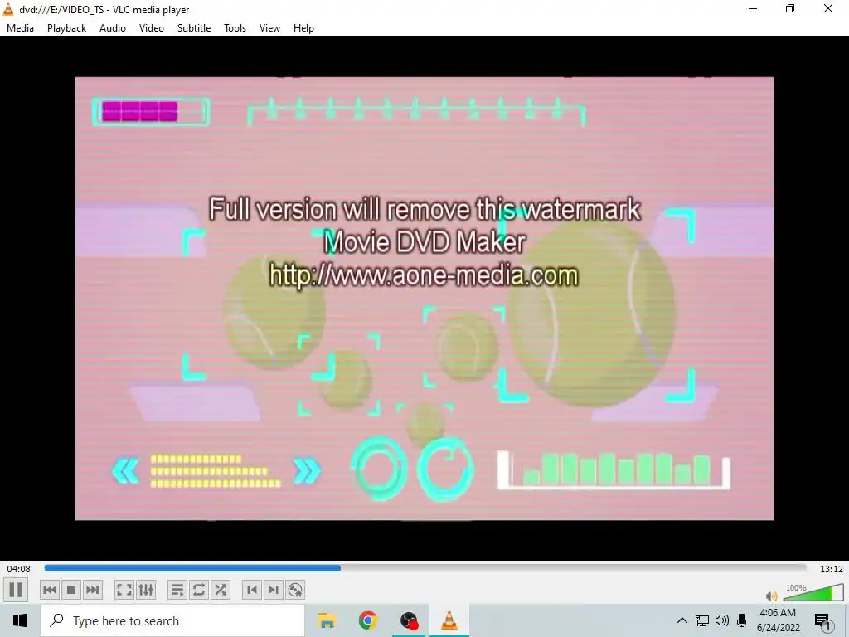Adjust the volume slider
The height and width of the screenshot is (637, 849).
click(813, 592)
